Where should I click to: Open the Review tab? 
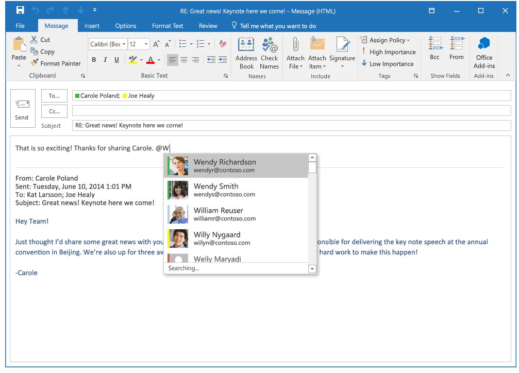pyautogui.click(x=208, y=26)
